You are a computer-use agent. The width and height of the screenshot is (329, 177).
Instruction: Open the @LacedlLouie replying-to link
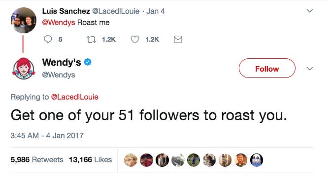[75, 97]
